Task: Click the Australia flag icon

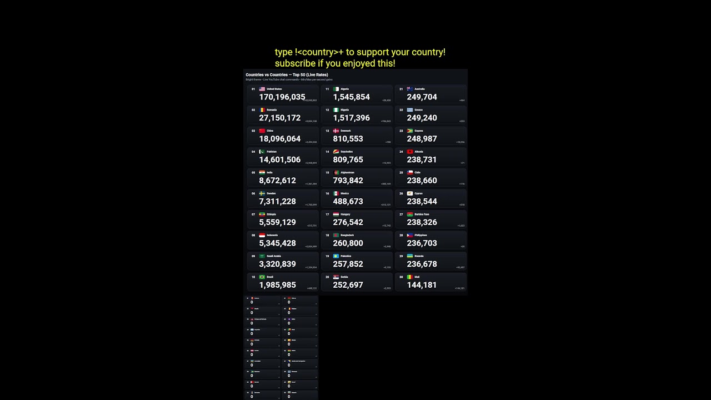Action: (410, 89)
